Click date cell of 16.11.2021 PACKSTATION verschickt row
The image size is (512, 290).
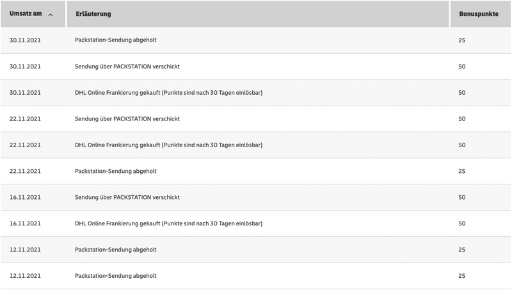pyautogui.click(x=26, y=197)
